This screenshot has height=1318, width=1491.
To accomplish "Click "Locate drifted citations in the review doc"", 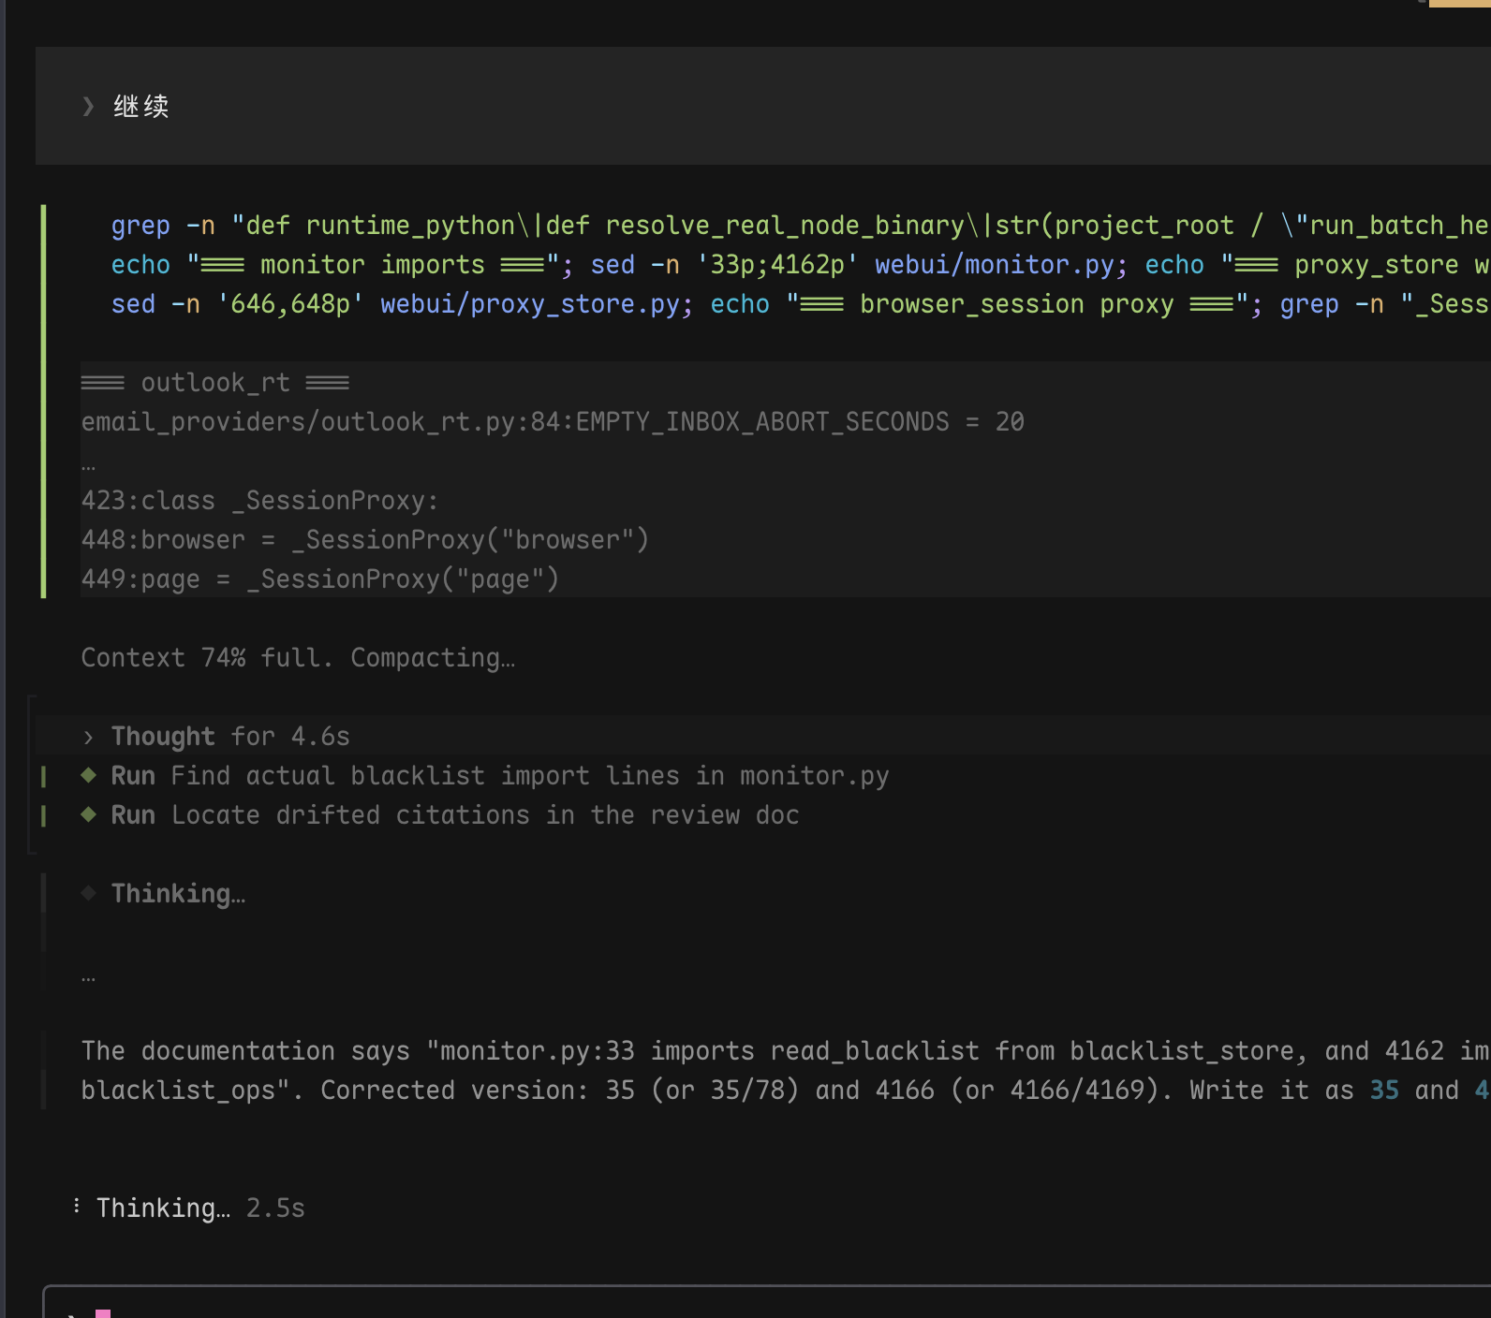I will click(485, 815).
